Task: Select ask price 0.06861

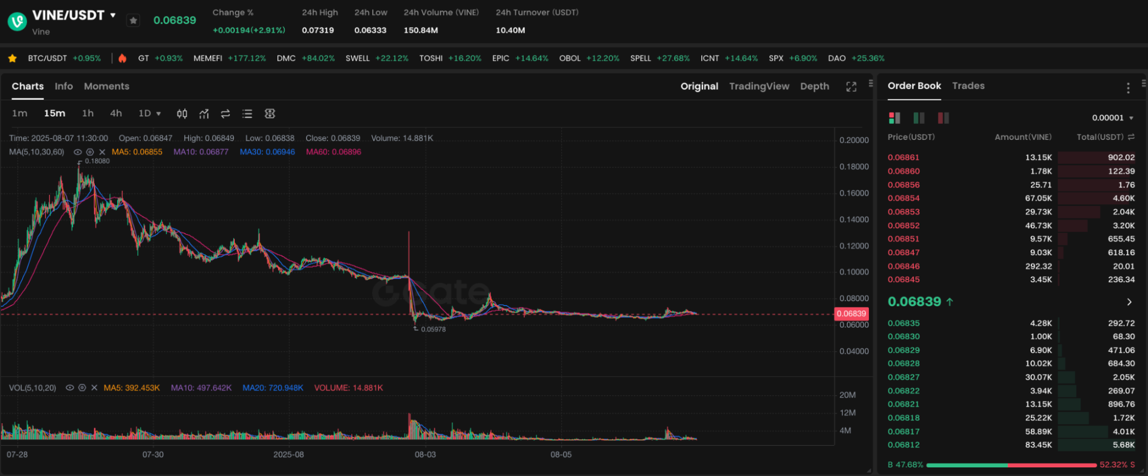Action: tap(903, 157)
